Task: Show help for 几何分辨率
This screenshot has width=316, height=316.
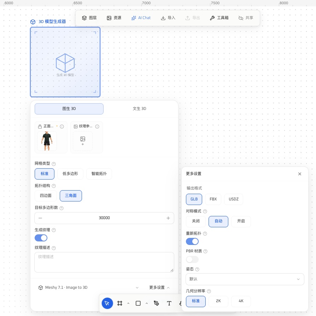Action: coord(209,291)
